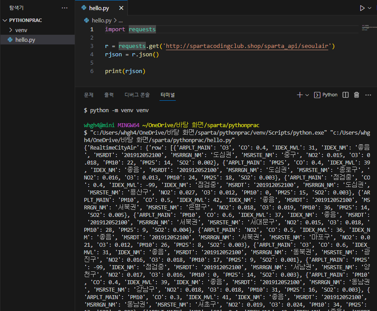The width and height of the screenshot is (377, 311).
Task: Kill terminal with trash icon
Action: coord(356,95)
